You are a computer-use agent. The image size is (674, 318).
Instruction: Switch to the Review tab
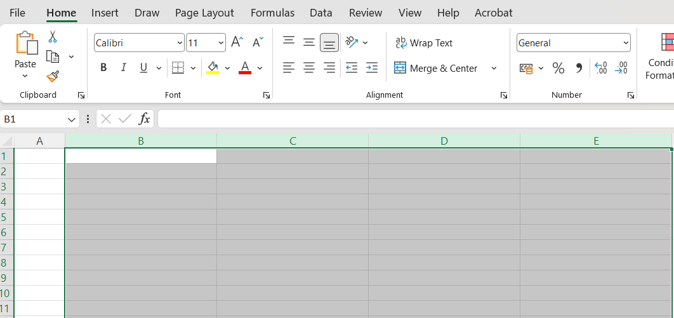(x=366, y=13)
